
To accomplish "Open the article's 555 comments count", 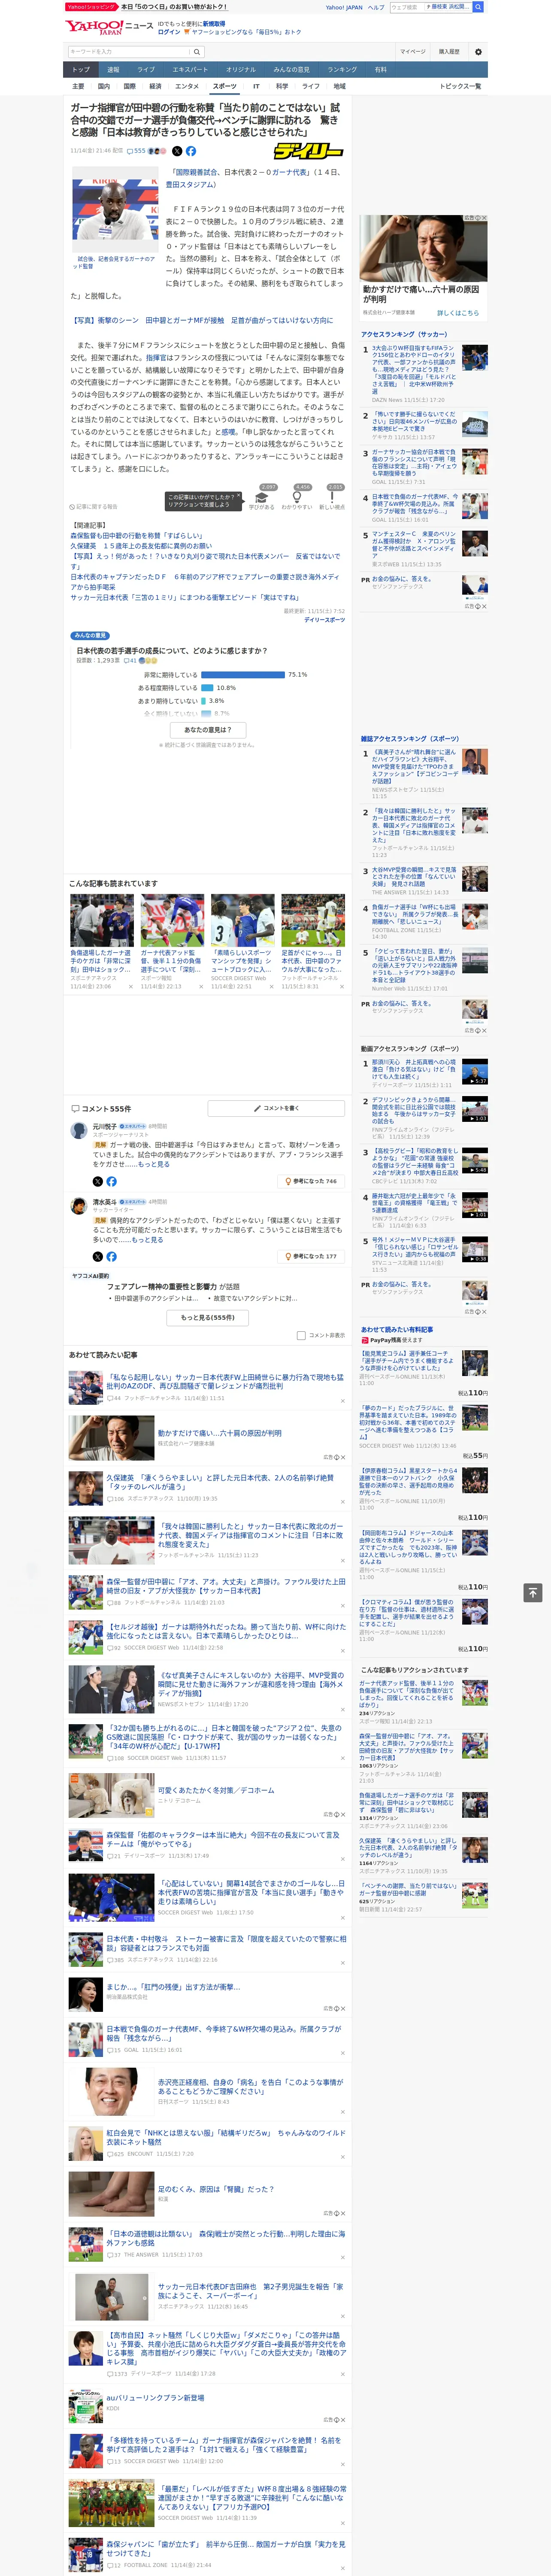I will (x=136, y=151).
